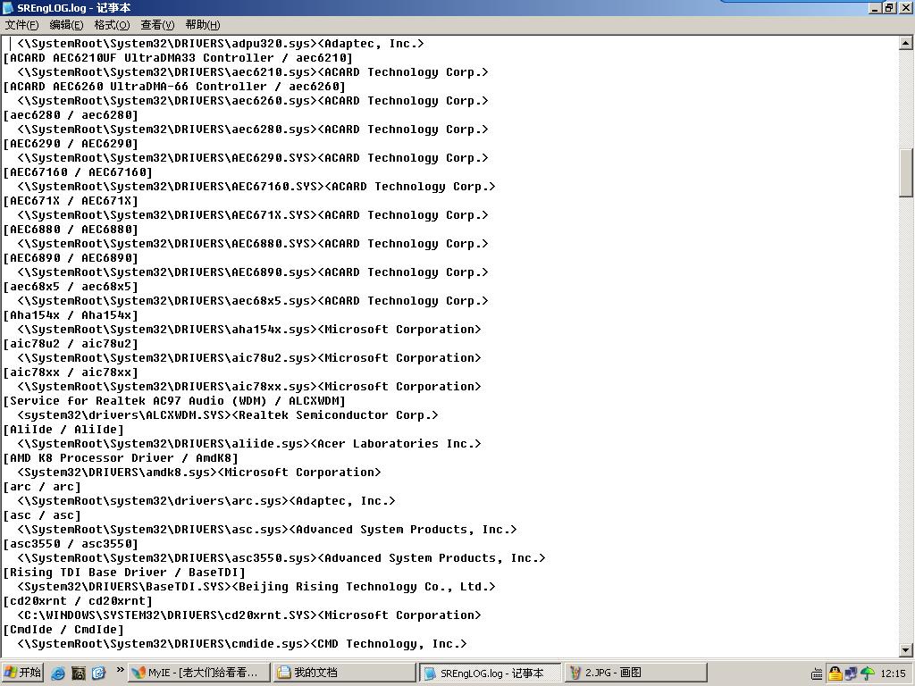Click the [aec6280 / aec6280] line

(x=71, y=115)
